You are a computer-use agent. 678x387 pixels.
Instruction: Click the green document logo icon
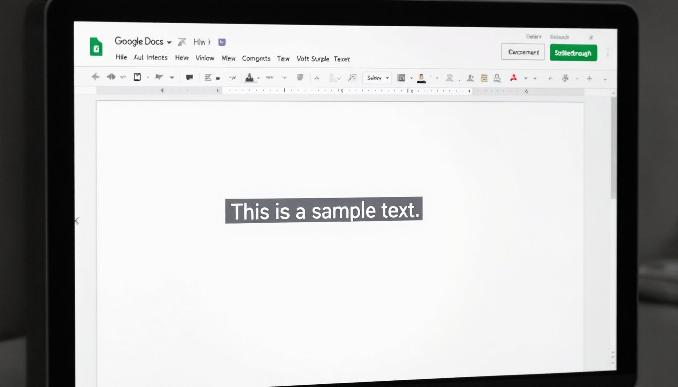point(96,47)
